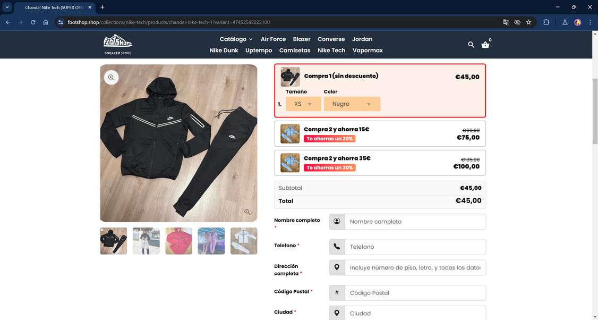This screenshot has width=598, height=320.
Task: Focus the Ciudad input field
Action: click(415, 313)
